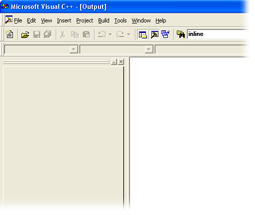
Task: Click the third WizardBar members combo box
Action: [x=202, y=49]
